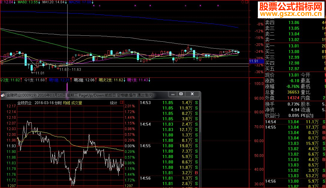The image size is (326, 188).
Task: Click the 11.91 price tag on the axis
Action: (x=256, y=61)
